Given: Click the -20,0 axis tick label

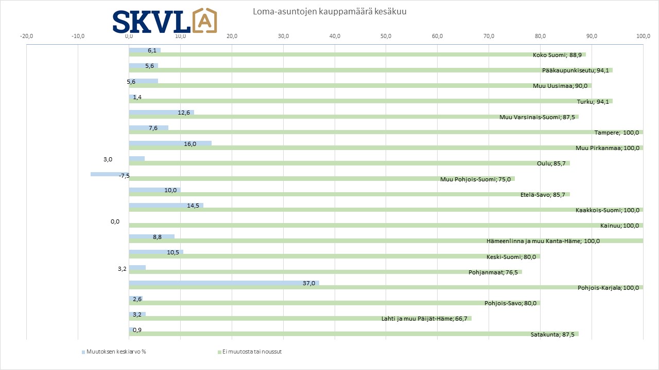Looking at the screenshot, I should (x=26, y=36).
